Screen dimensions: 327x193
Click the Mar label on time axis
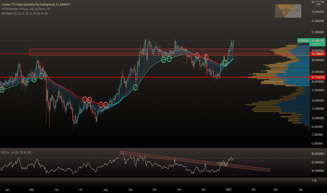coord(276,189)
